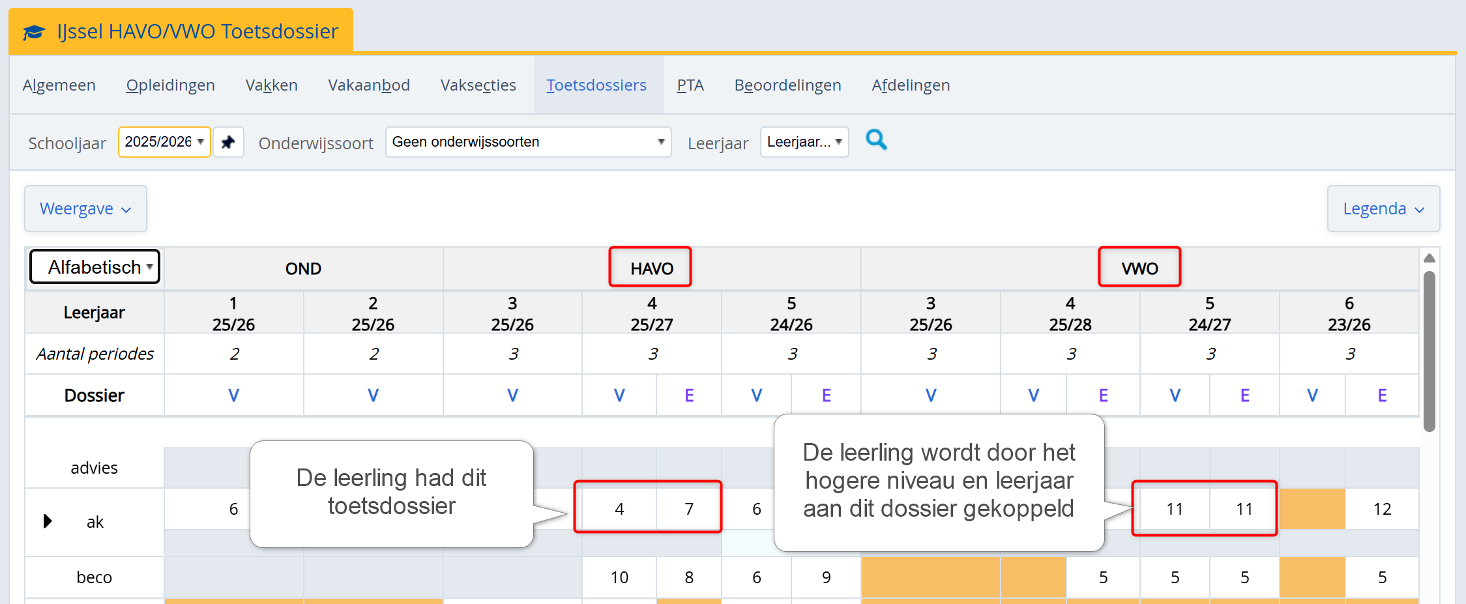
Task: Switch to the PTA tab
Action: (690, 85)
